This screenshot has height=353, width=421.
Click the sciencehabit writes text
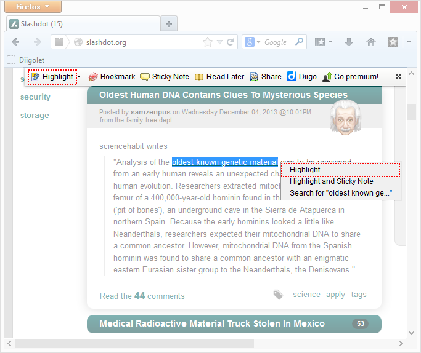[x=133, y=146]
